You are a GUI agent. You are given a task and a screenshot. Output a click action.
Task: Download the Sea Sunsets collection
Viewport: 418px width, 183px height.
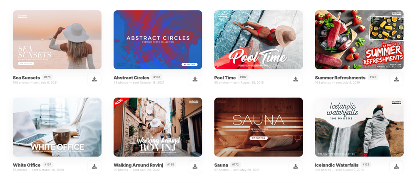pyautogui.click(x=94, y=79)
